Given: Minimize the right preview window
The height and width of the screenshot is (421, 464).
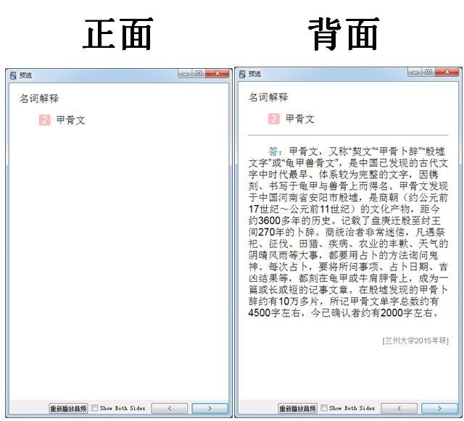Looking at the screenshot, I should coord(415,72).
